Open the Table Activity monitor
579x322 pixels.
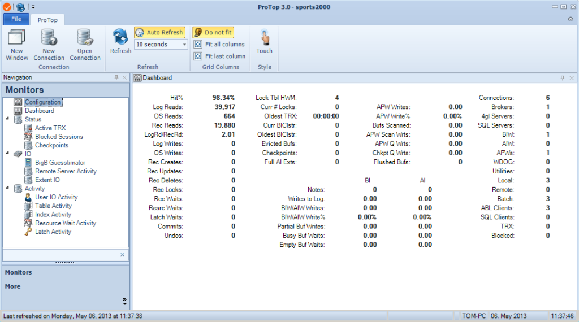(x=53, y=206)
